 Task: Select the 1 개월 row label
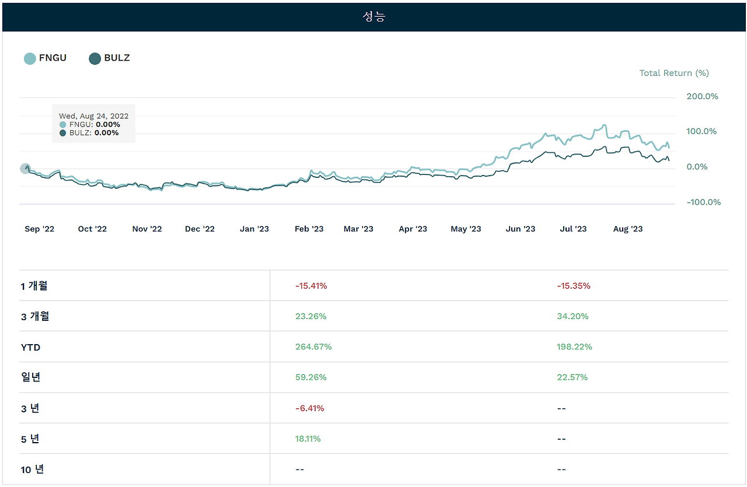click(34, 286)
